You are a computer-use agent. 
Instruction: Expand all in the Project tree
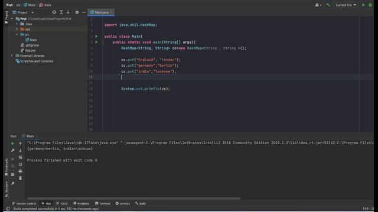tap(61, 12)
